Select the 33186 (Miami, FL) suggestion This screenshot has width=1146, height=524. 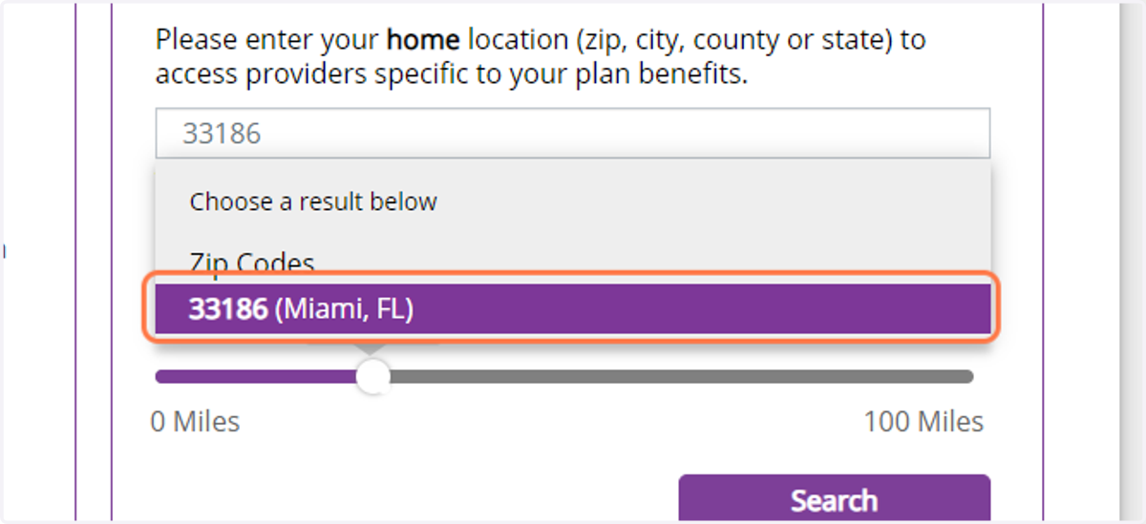(x=573, y=309)
